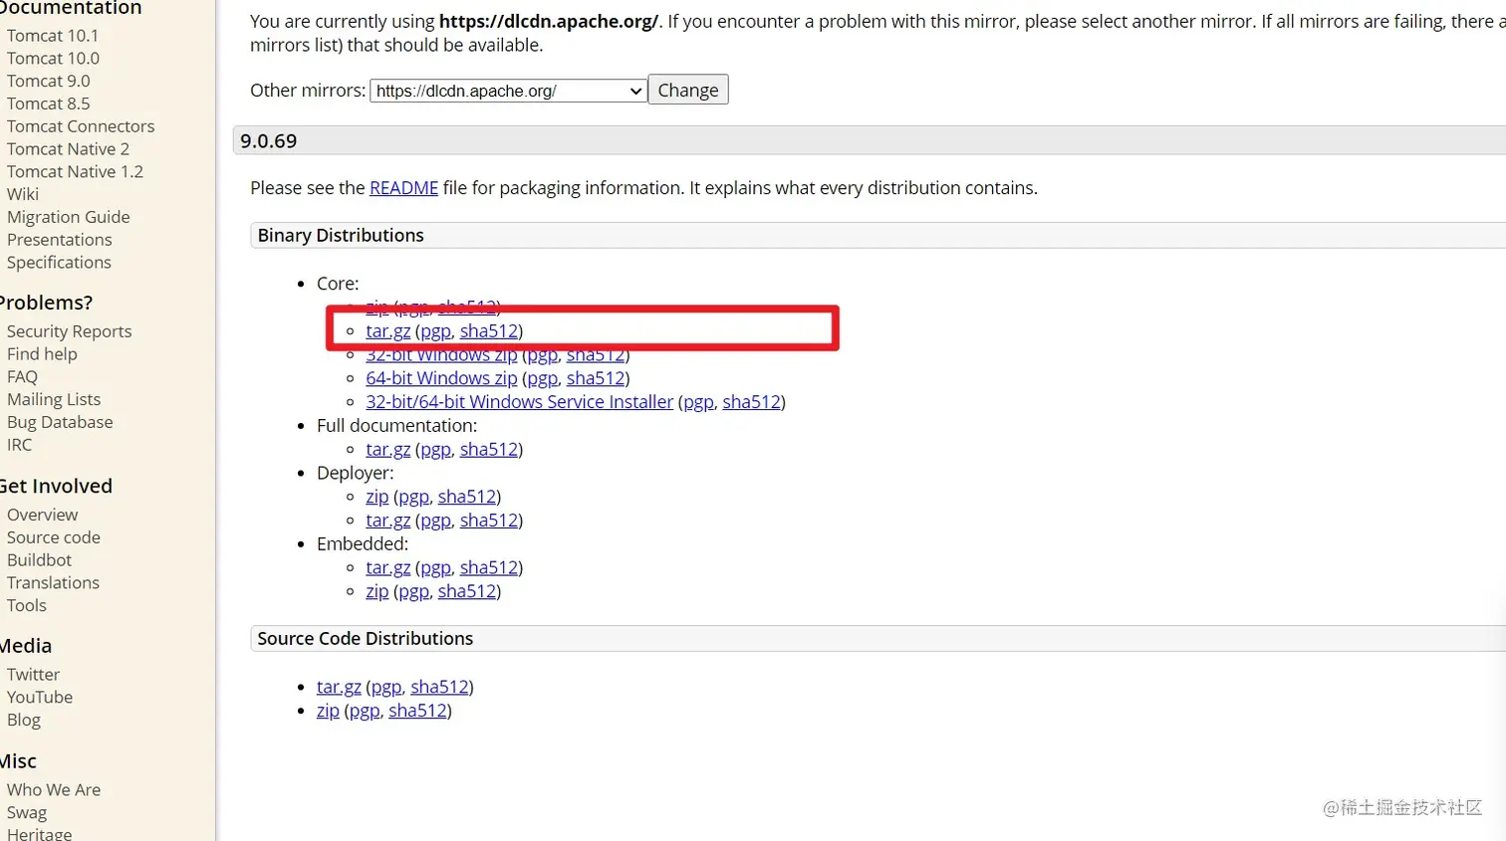
Task: Open pgp for the Embedded zip
Action: point(413,592)
